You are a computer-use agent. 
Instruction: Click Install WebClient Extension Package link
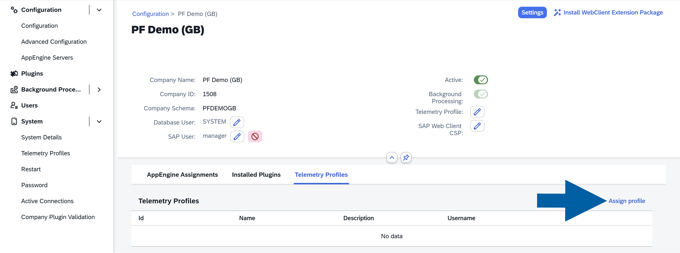[613, 13]
